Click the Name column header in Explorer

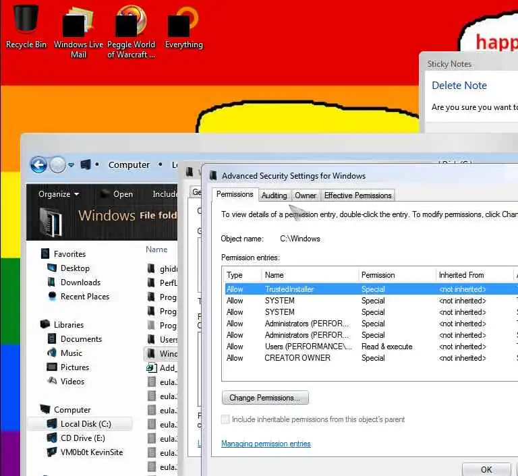(156, 249)
